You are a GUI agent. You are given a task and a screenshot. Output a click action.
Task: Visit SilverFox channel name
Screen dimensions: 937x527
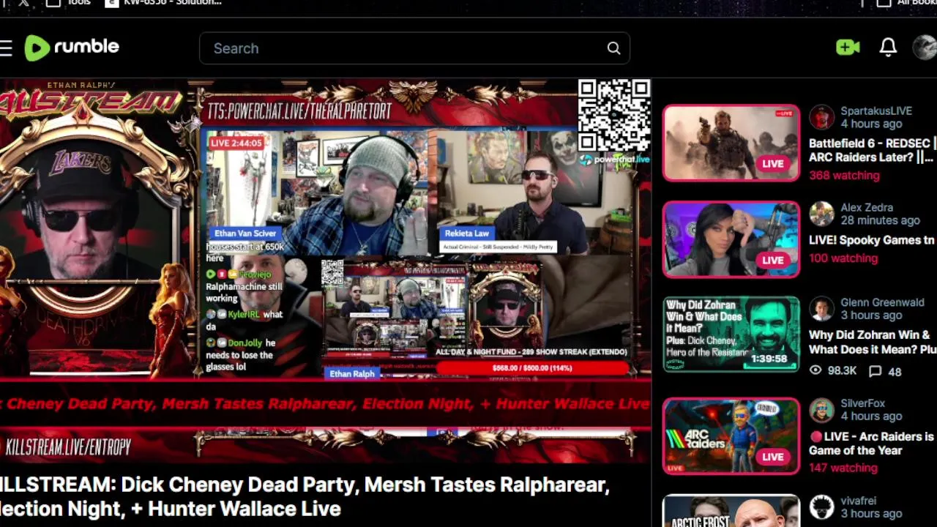point(862,403)
